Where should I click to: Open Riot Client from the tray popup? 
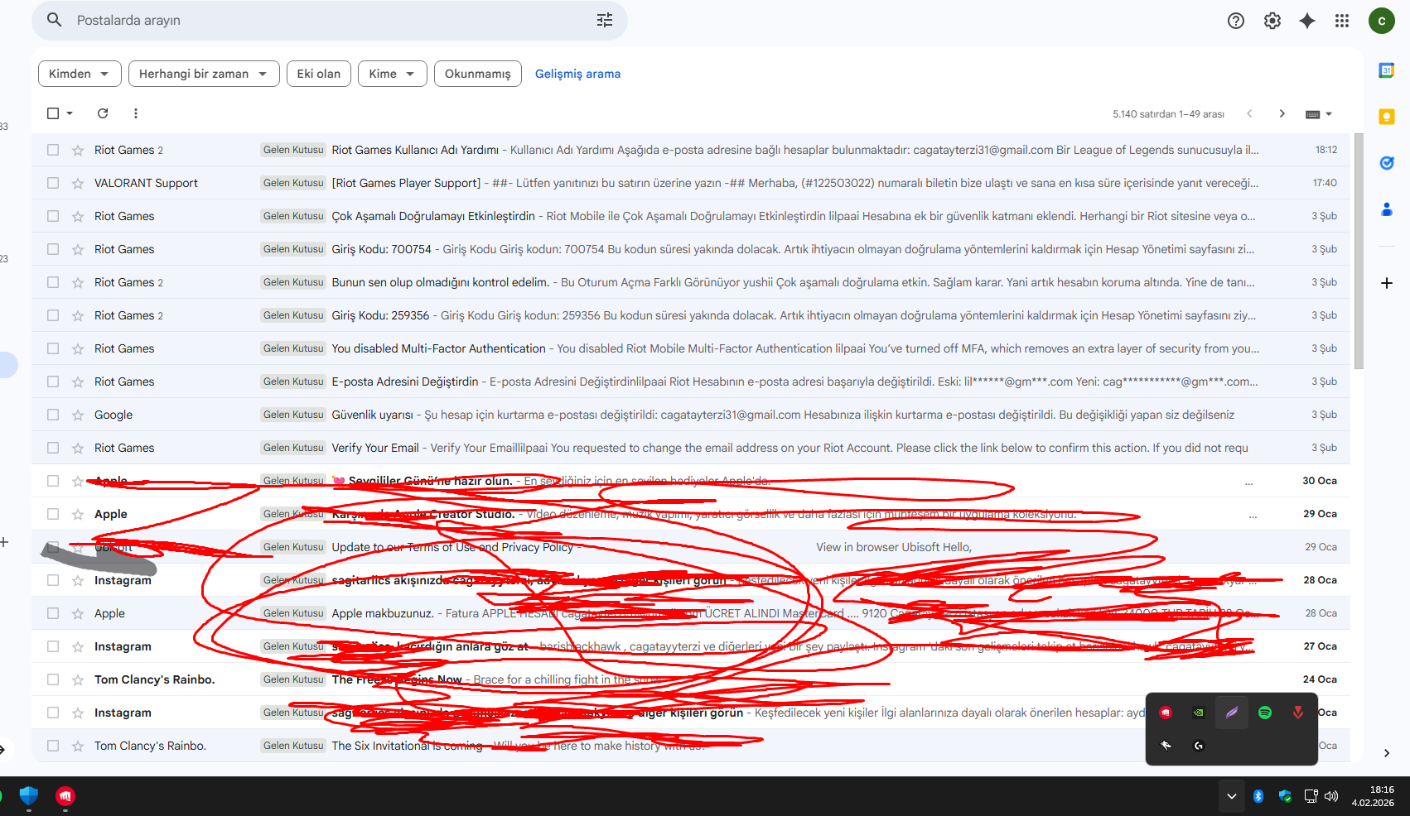coord(1166,713)
